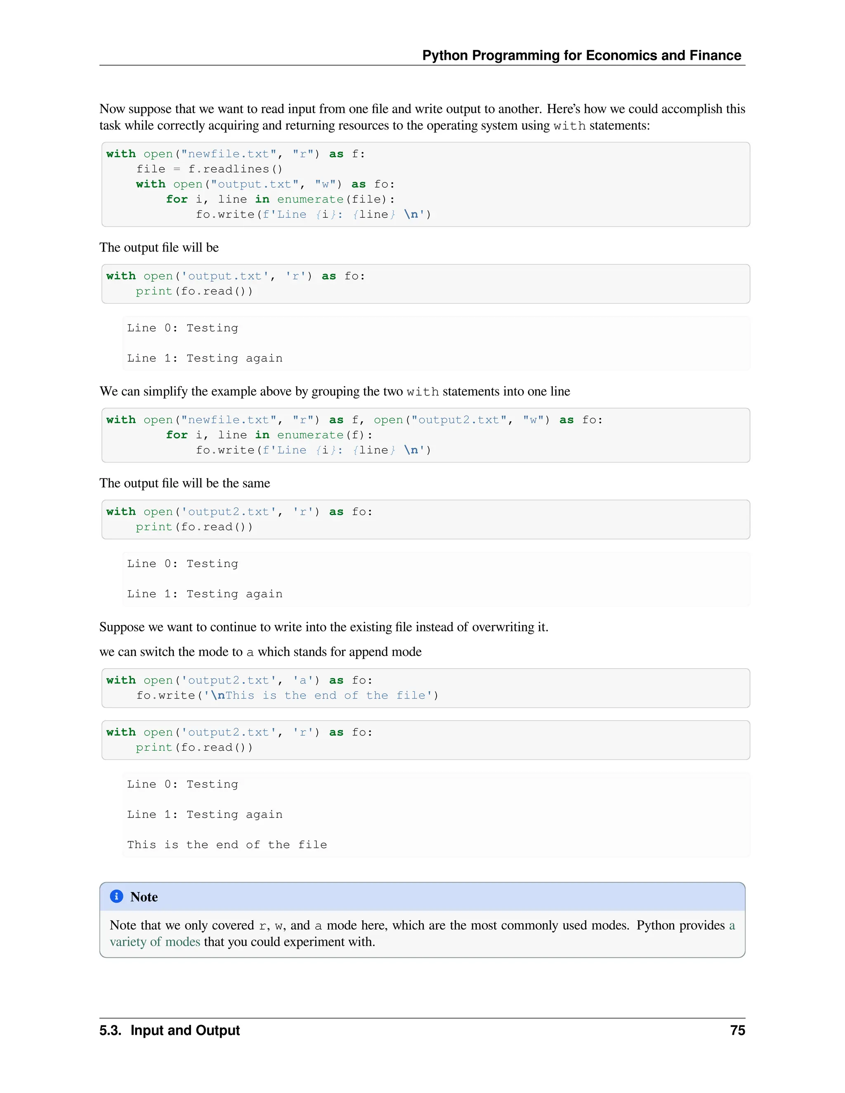Click the sentence 'The output file will be the same'
Screen dimensions: 845x1093
[185, 483]
